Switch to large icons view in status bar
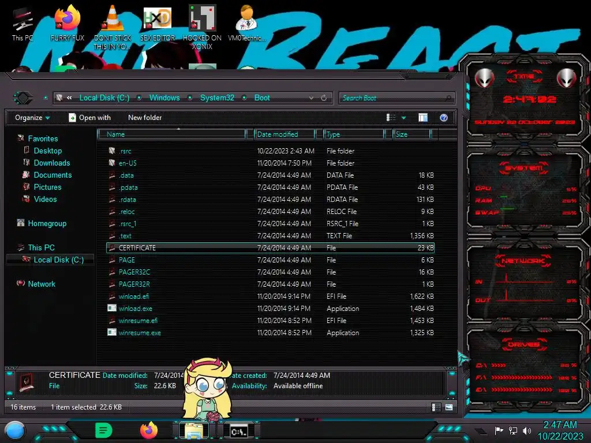591x443 pixels. pos(449,407)
